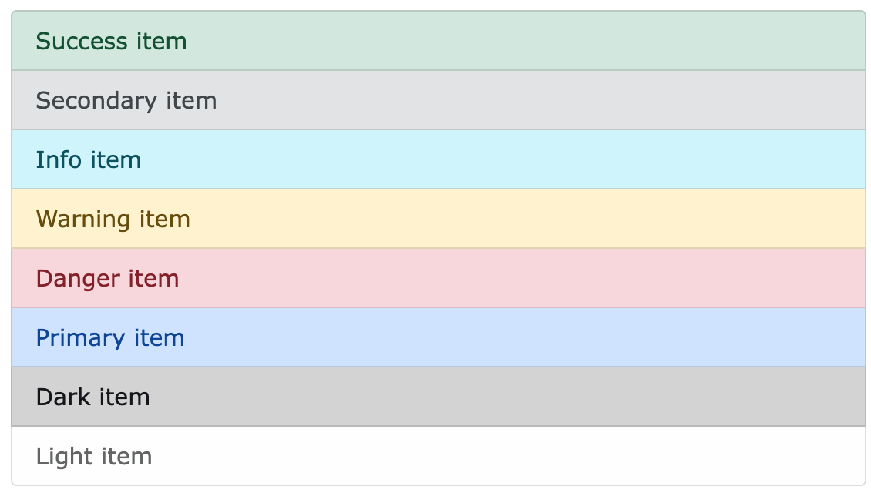
Task: Click the blue Primary item text
Action: point(109,337)
